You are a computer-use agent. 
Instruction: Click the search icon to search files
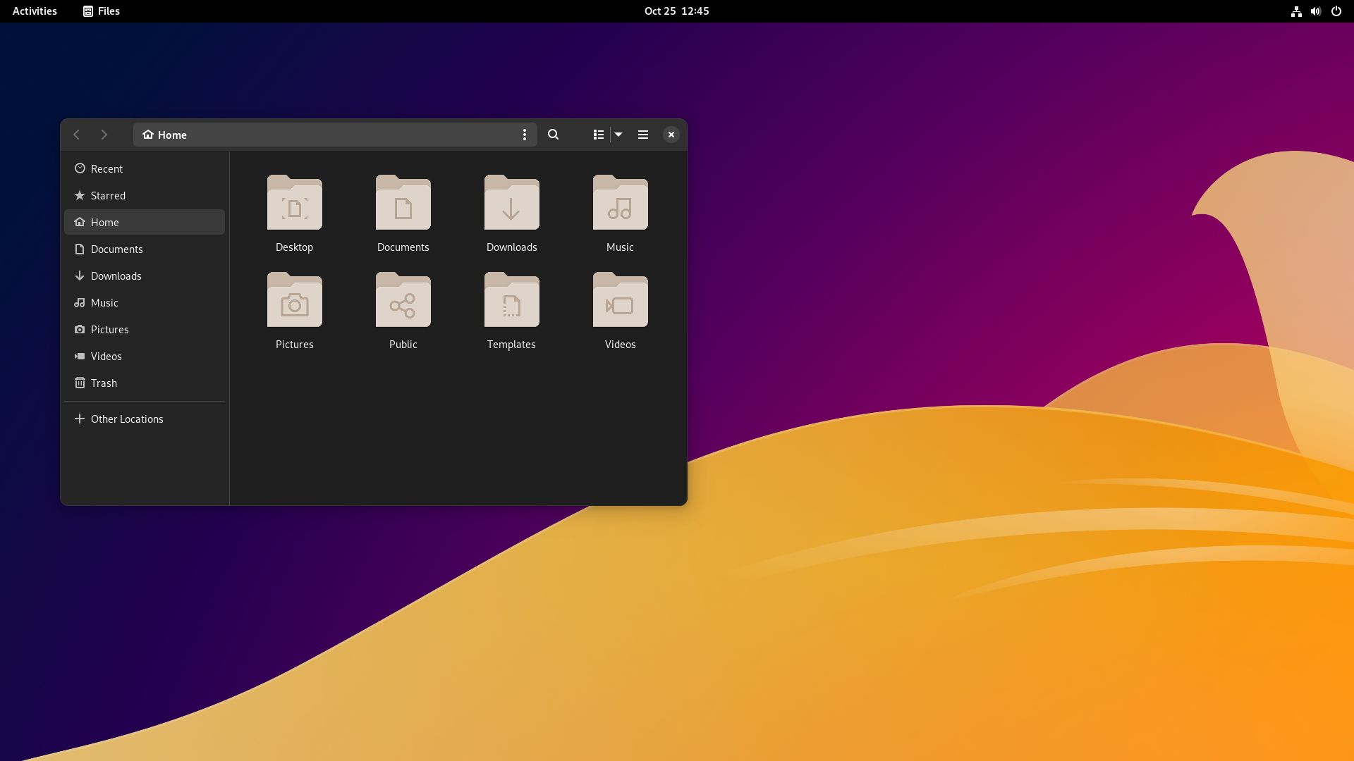552,135
